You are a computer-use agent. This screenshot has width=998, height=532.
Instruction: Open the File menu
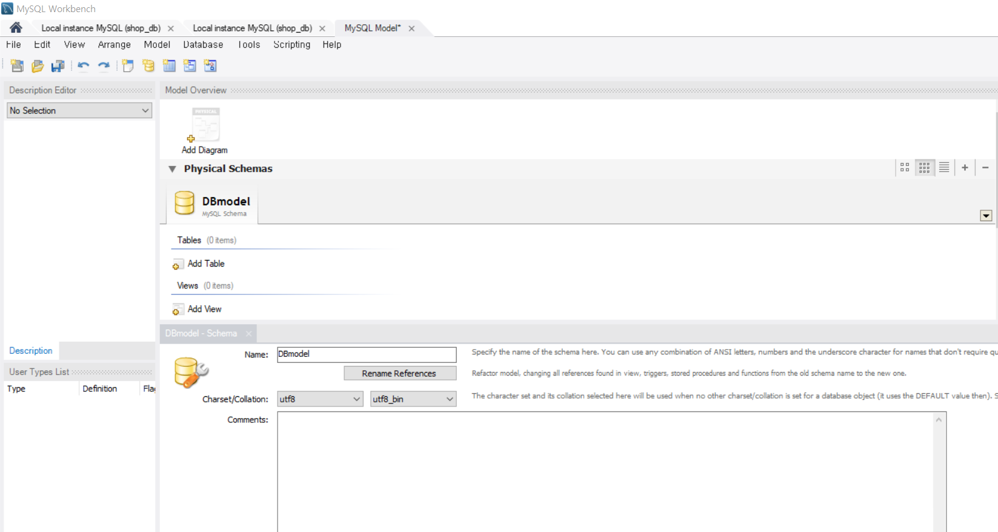tap(13, 45)
